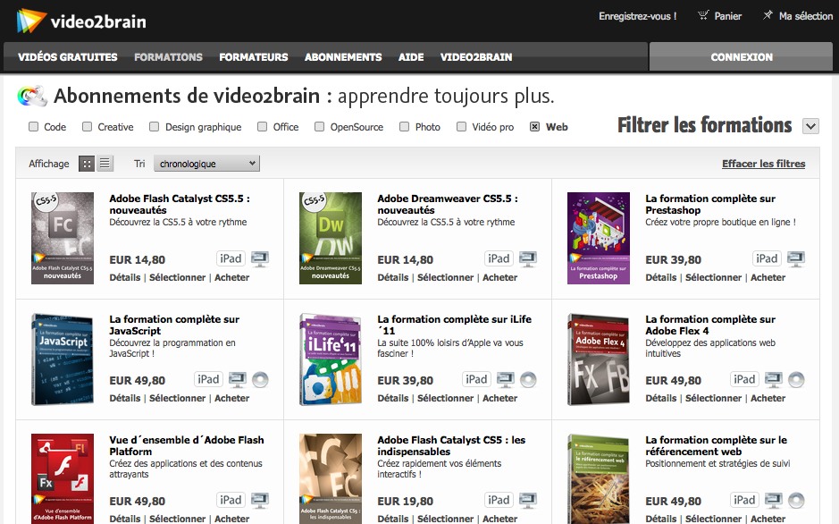
Task: Click Acheter for Dreamweaver CS5.5
Action: point(499,277)
